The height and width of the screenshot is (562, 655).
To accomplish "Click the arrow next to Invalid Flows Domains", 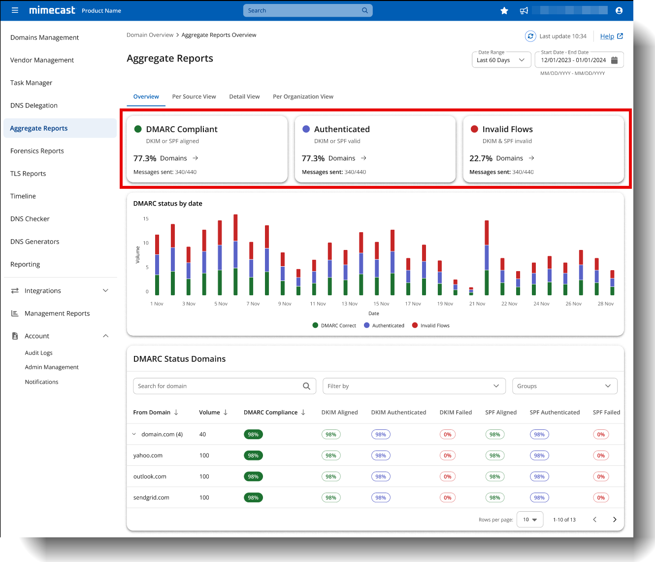I will tap(531, 158).
